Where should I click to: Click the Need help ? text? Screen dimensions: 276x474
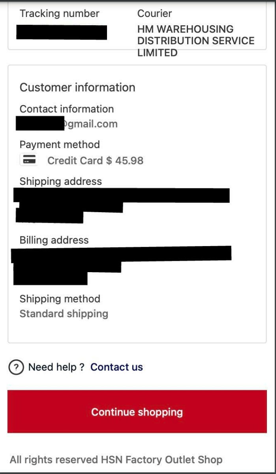(56, 367)
